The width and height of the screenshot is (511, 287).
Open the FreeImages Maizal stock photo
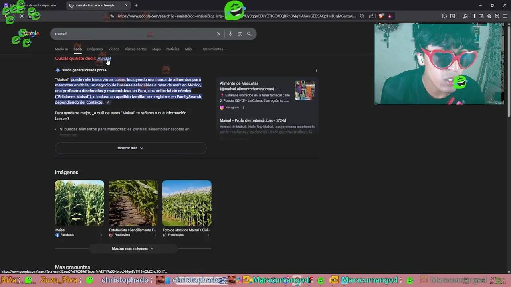187,203
